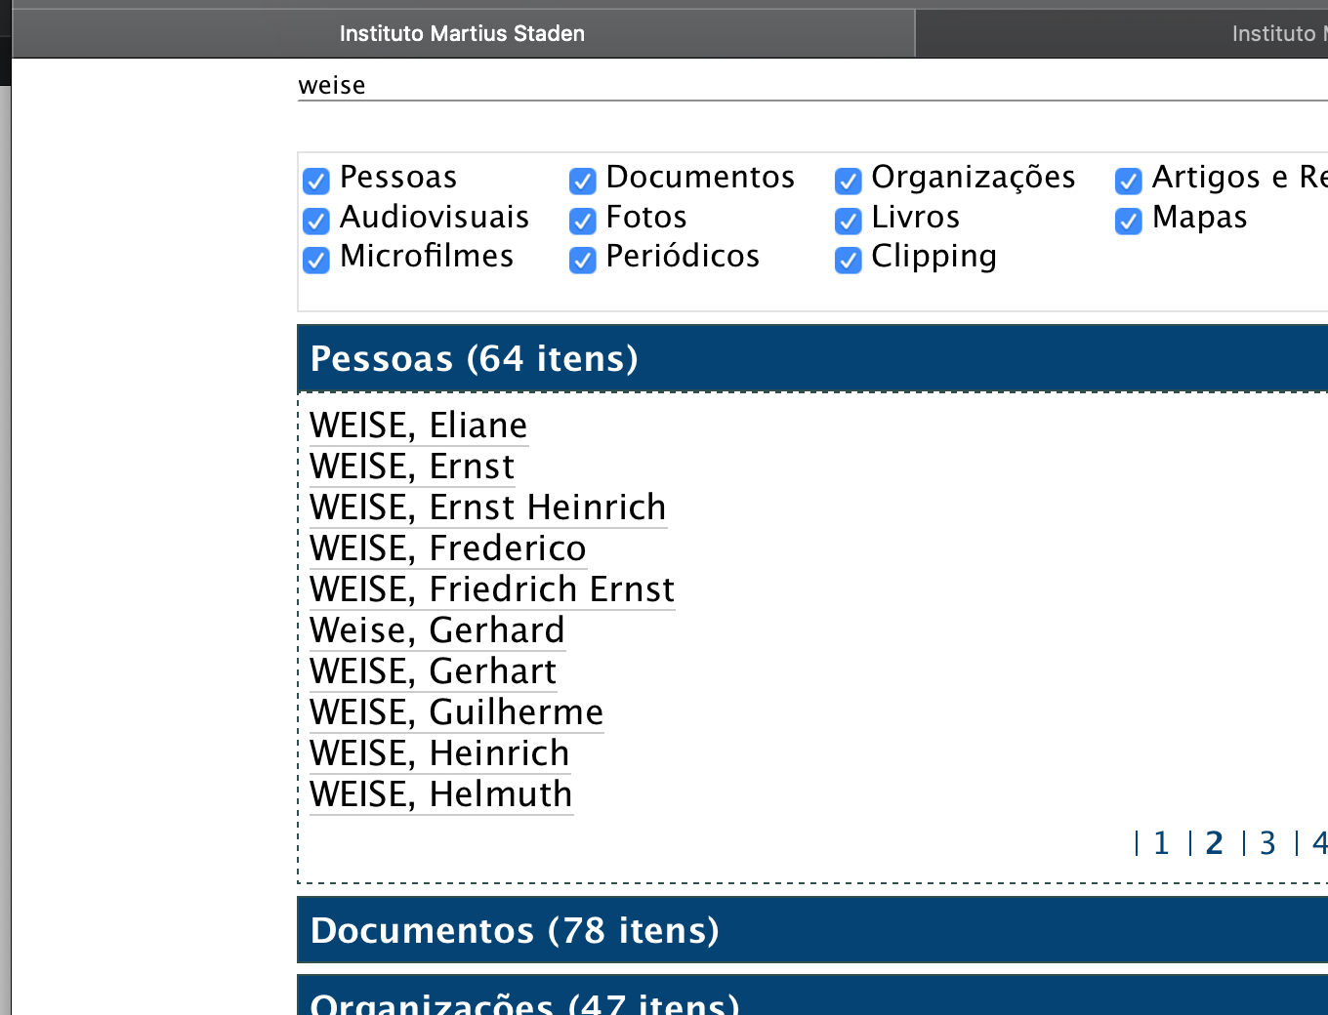Collapse the Pessoas (64 itens) section
The image size is (1328, 1015).
click(475, 359)
